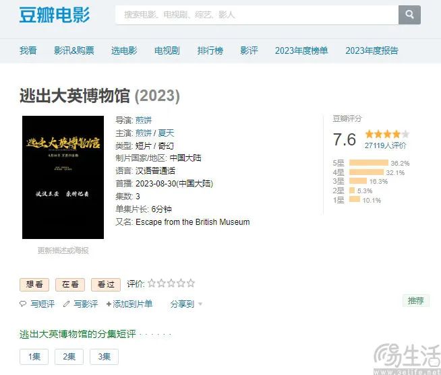Image resolution: width=441 pixels, height=375 pixels.
Task: Rate four stars in 评价
Action: click(181, 283)
